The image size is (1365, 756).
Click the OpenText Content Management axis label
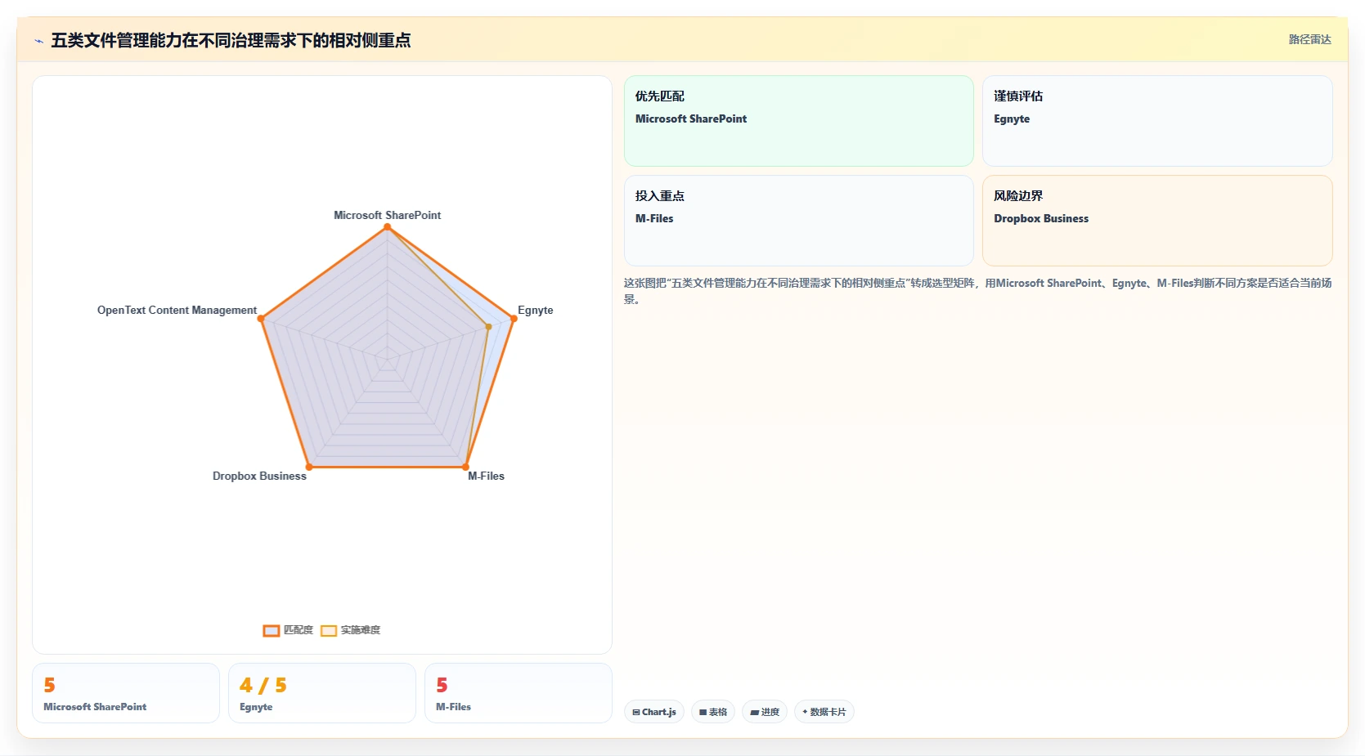point(177,310)
